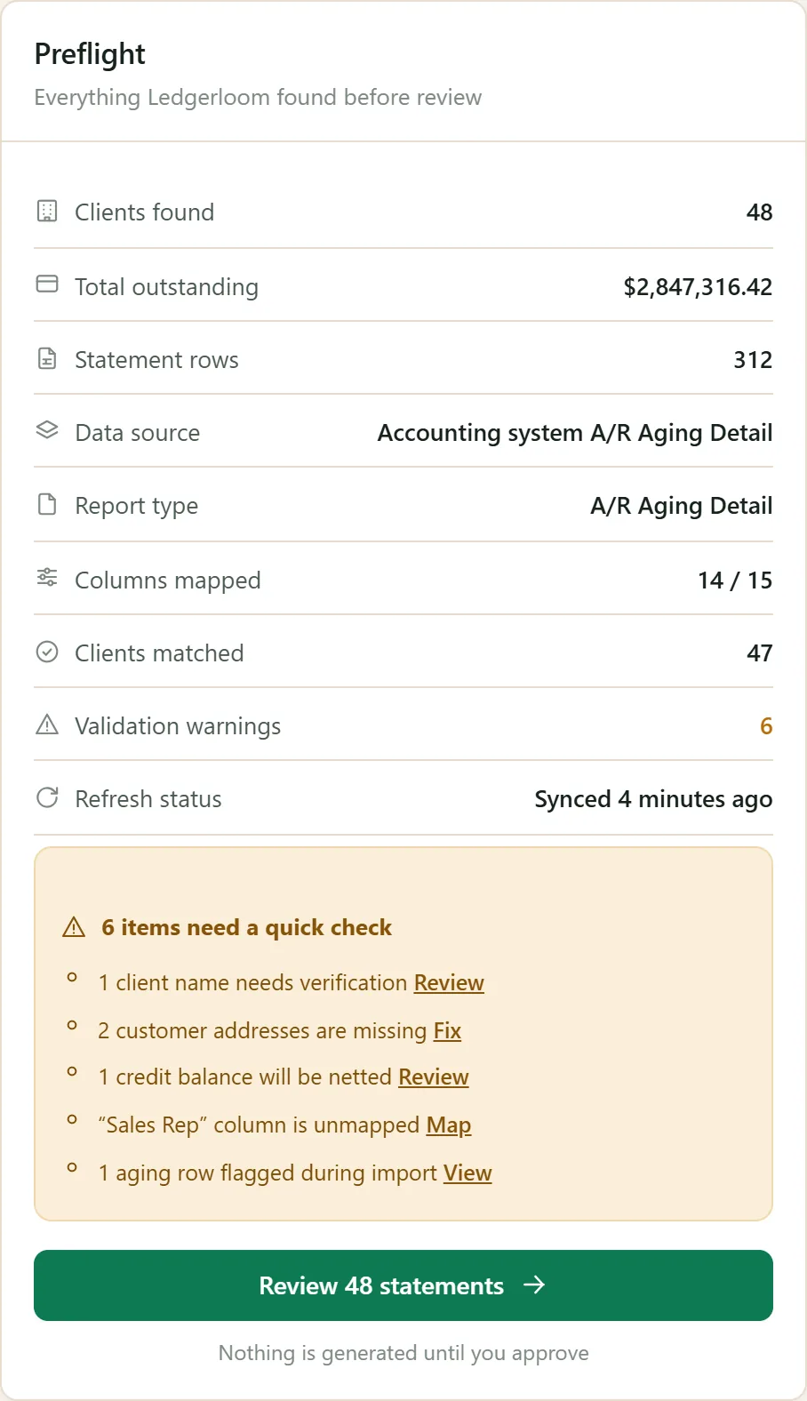
Task: Click the Total outstanding label
Action: pos(166,287)
